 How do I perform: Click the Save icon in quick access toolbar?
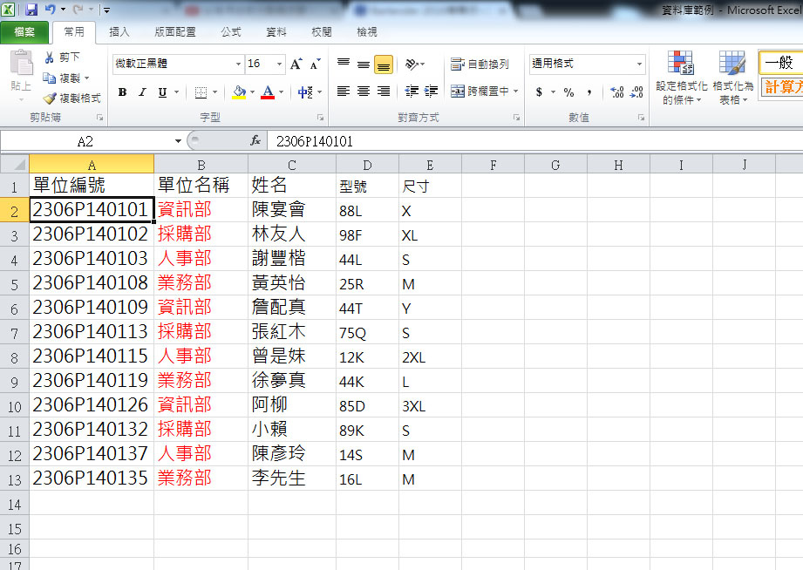point(31,10)
